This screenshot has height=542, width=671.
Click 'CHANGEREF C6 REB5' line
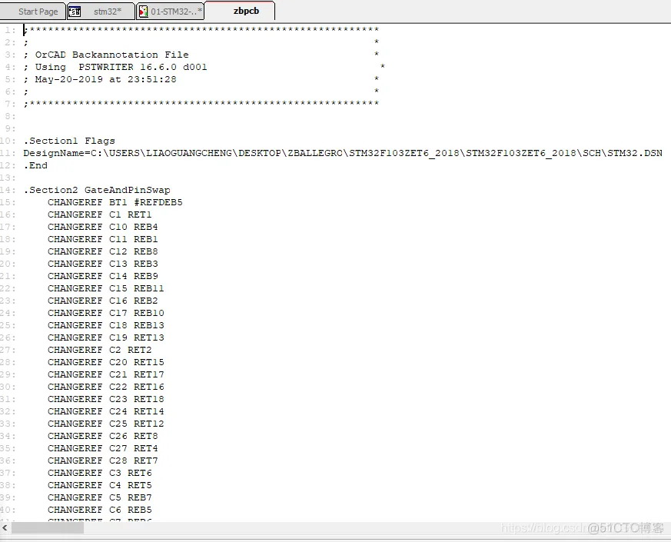point(100,510)
